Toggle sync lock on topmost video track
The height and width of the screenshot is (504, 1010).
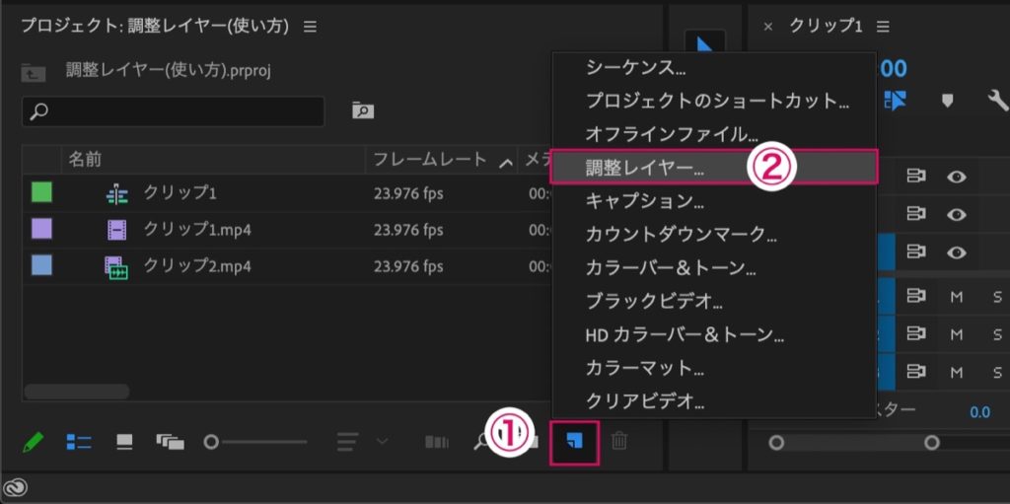(916, 176)
